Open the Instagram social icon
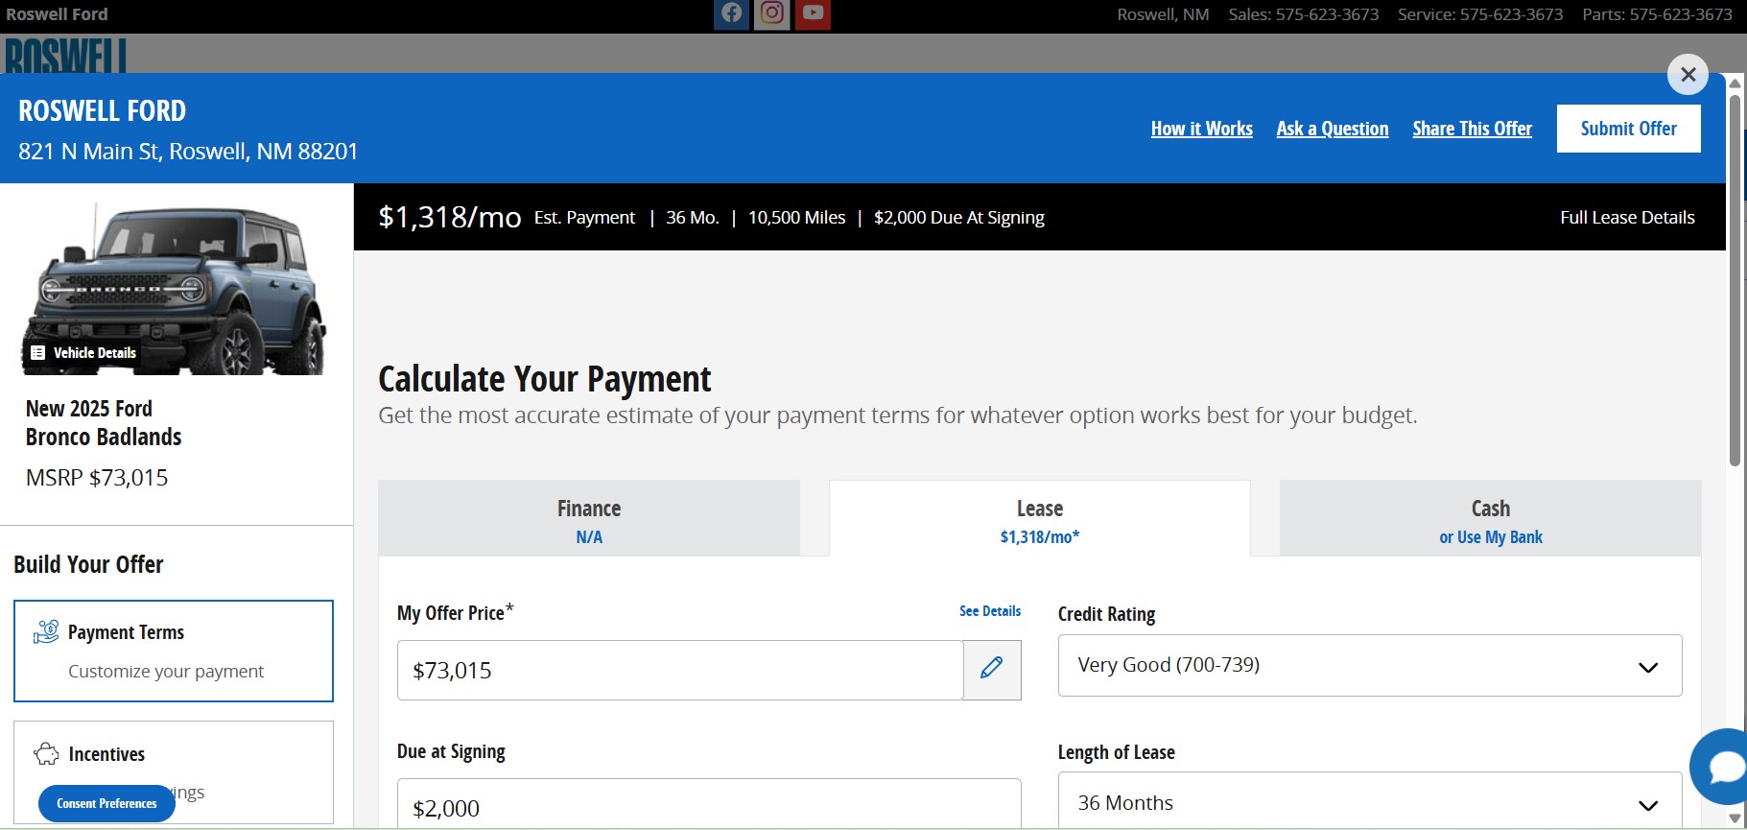 772,13
